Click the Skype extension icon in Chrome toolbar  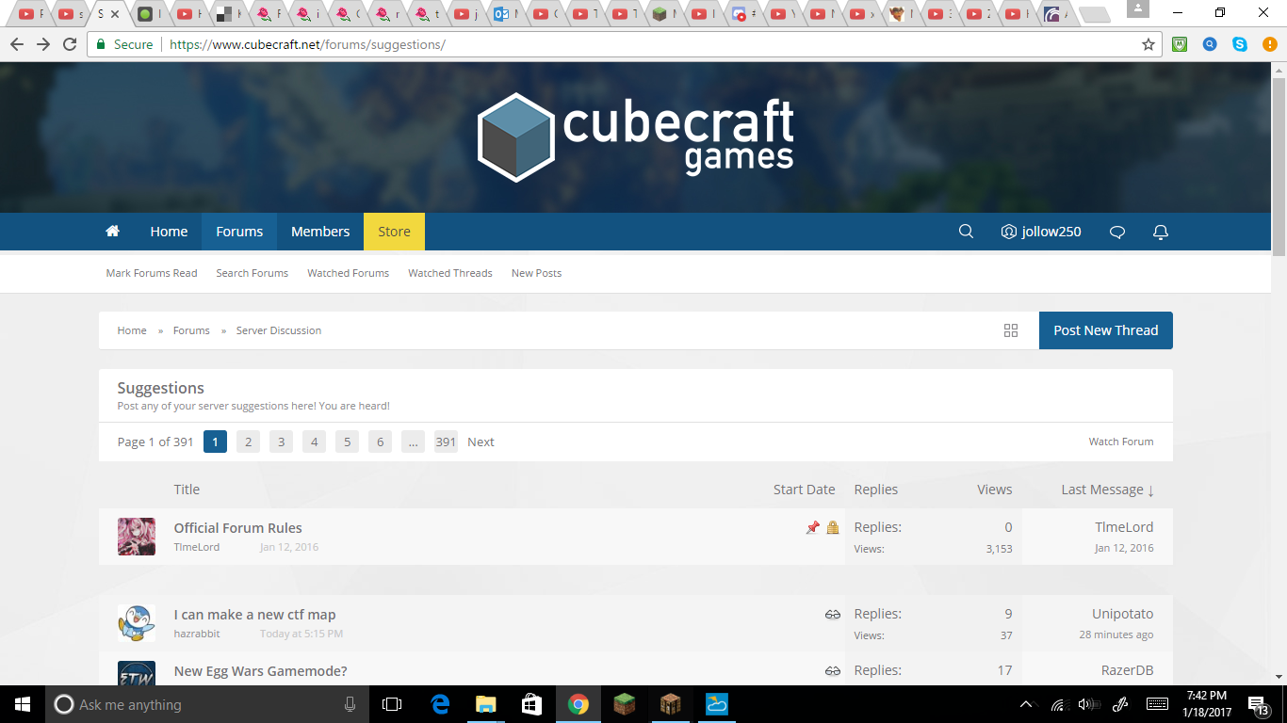pos(1240,44)
